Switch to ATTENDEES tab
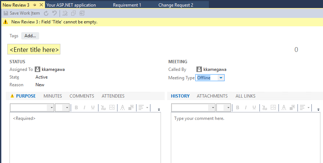 point(113,96)
